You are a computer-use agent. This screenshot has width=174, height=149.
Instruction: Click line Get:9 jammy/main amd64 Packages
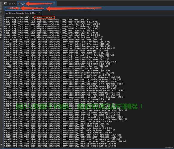click(54, 37)
